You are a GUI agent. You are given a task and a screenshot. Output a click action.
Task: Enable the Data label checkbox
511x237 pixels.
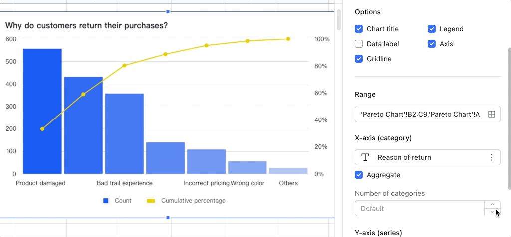pyautogui.click(x=359, y=44)
